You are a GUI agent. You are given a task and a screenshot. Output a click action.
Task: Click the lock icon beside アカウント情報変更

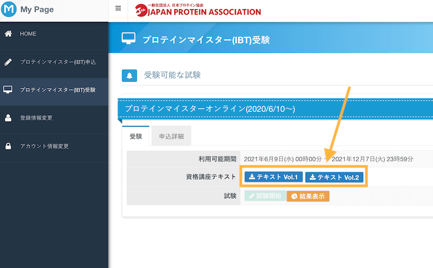[x=8, y=146]
